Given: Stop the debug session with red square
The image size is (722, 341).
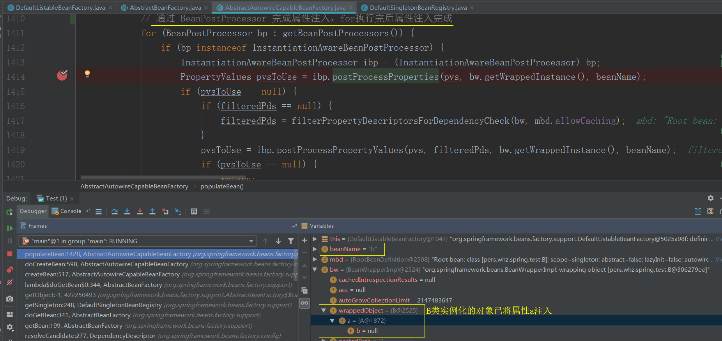Looking at the screenshot, I should point(10,254).
